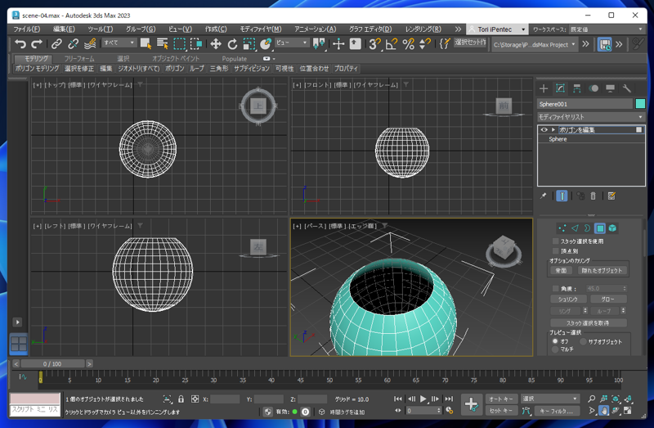Open the Utilities panel wrench icon
Screen dimensions: 654x428
(627, 88)
